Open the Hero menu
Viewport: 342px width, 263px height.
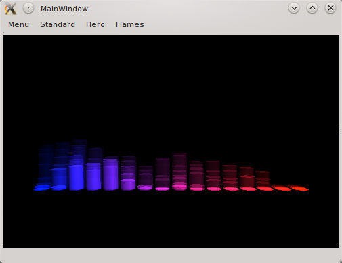coord(95,24)
